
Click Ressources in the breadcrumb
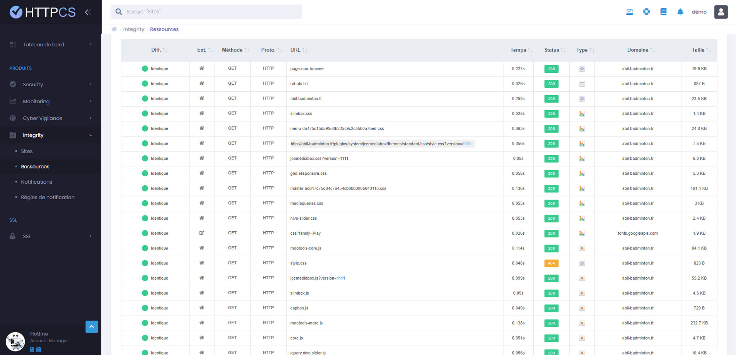164,29
